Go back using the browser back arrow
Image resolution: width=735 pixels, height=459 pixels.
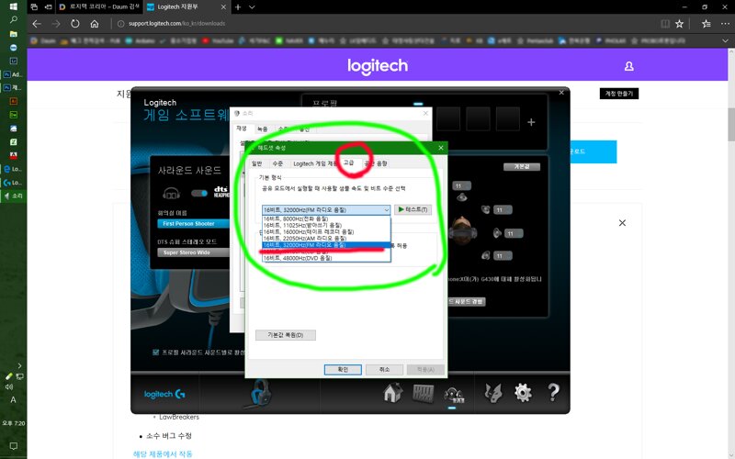[37, 24]
